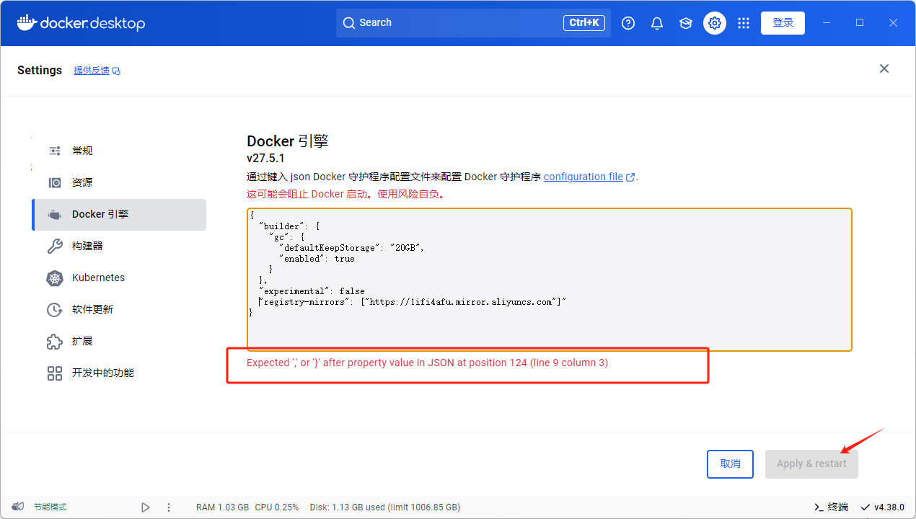Open the Learning Center graduation cap icon
The width and height of the screenshot is (916, 519).
[x=686, y=23]
